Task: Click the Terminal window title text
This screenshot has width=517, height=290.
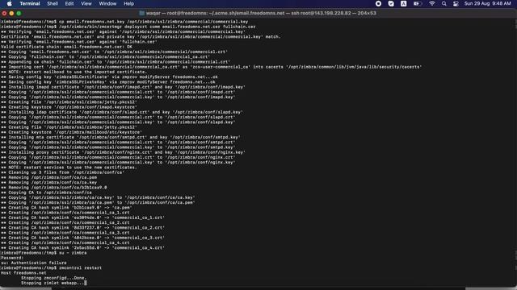Action: (x=261, y=13)
